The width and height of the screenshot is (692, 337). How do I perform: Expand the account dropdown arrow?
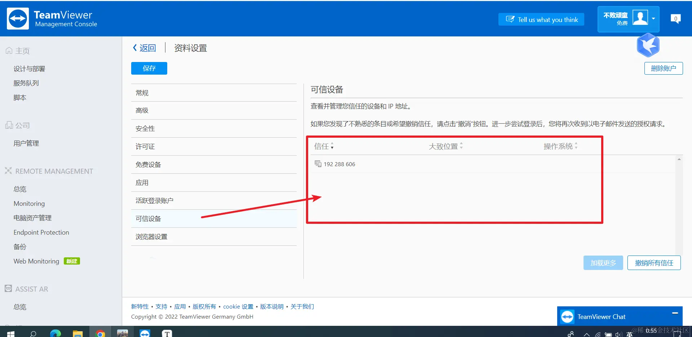pos(653,18)
